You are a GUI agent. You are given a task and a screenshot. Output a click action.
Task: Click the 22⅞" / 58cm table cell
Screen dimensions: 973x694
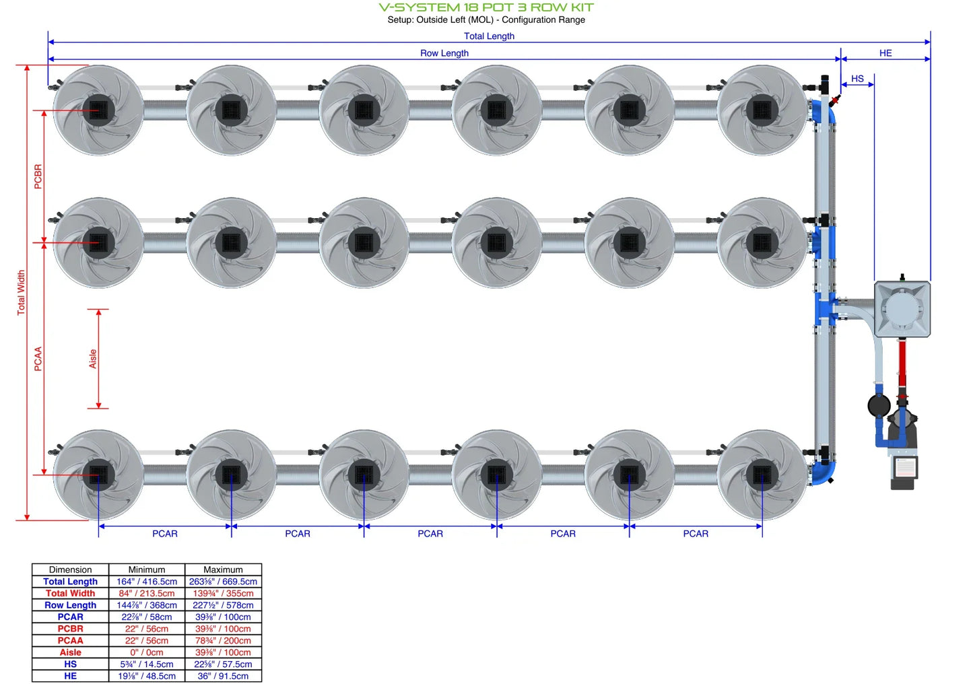point(147,617)
